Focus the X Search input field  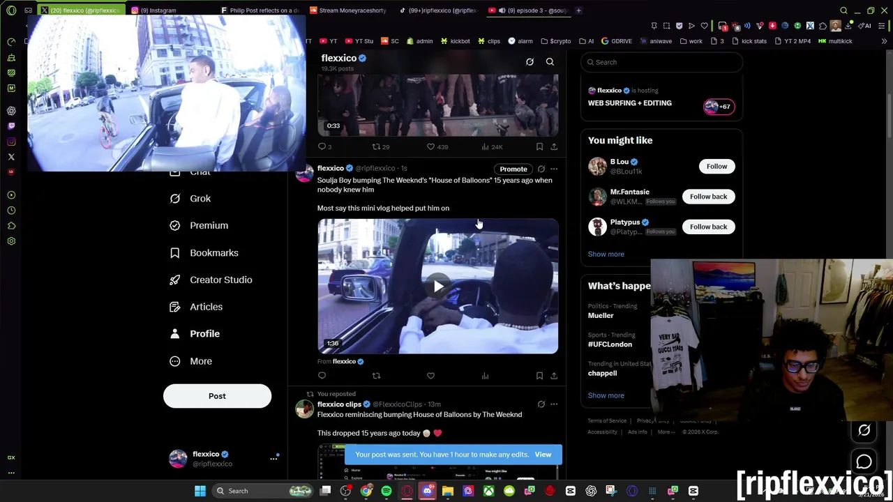(661, 62)
